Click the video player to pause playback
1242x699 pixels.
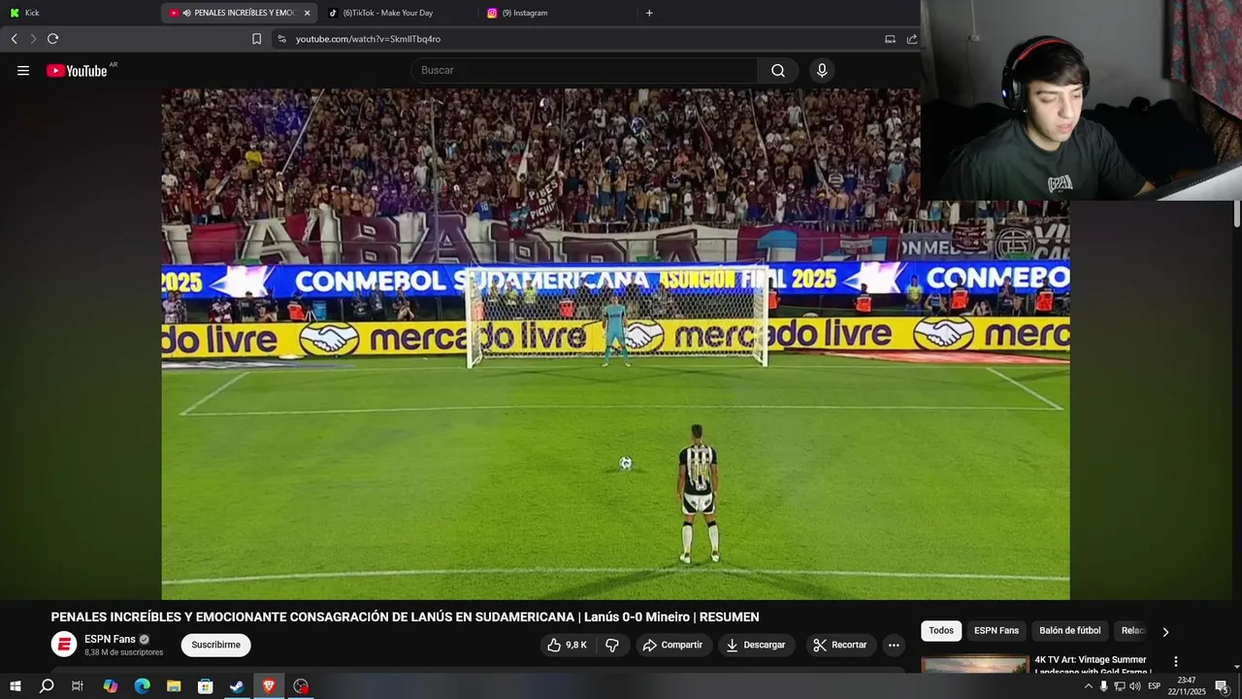615,344
